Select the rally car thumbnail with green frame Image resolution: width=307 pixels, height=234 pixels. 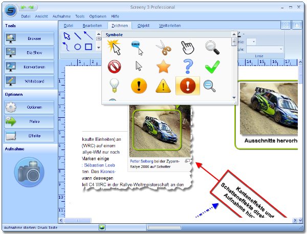(157, 130)
